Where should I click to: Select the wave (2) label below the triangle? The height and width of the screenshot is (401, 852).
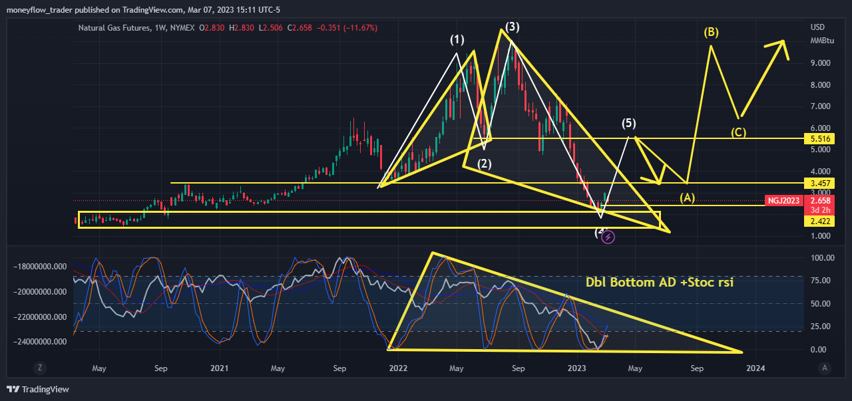point(484,164)
